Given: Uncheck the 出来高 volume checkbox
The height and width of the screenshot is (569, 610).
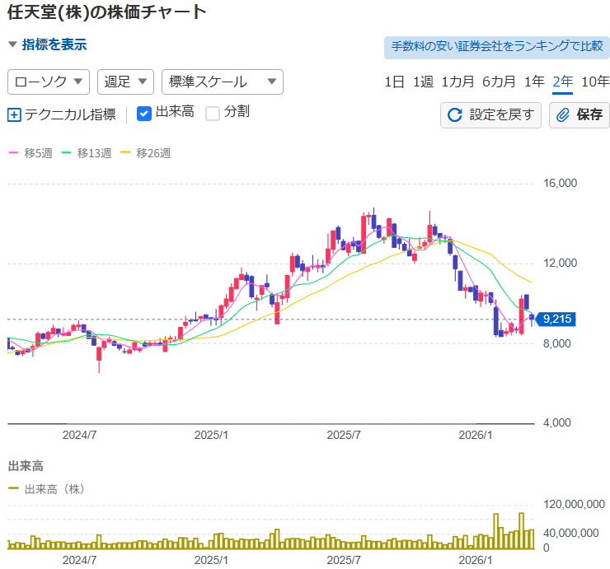Looking at the screenshot, I should pyautogui.click(x=144, y=113).
